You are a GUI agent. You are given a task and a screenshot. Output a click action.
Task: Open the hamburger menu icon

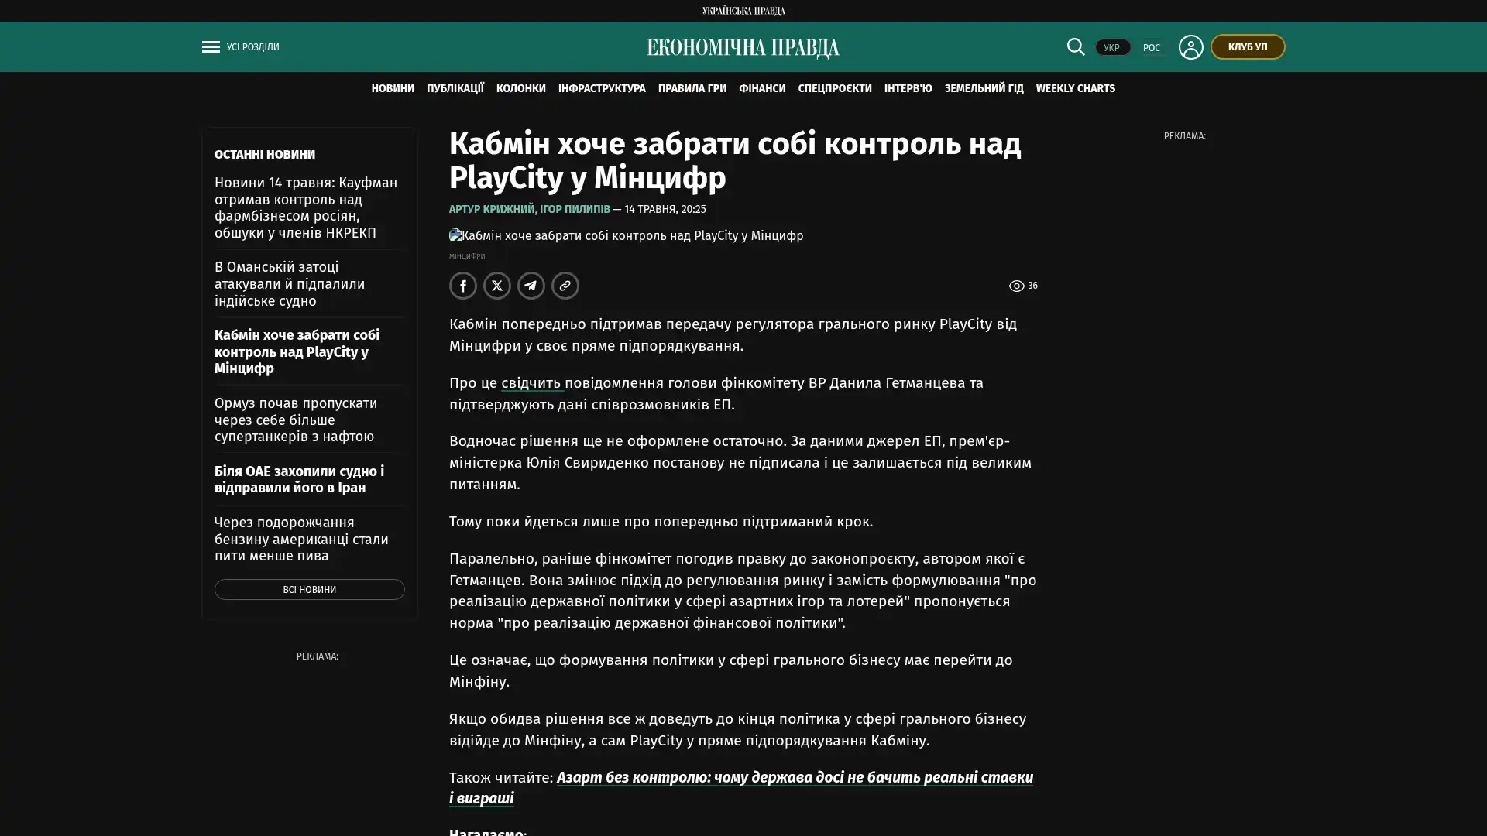coord(211,47)
